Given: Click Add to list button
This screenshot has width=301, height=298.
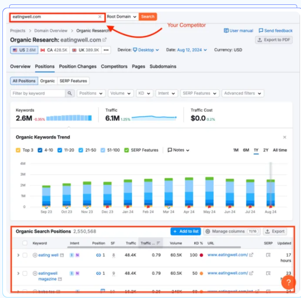Looking at the screenshot, I should pyautogui.click(x=186, y=231).
